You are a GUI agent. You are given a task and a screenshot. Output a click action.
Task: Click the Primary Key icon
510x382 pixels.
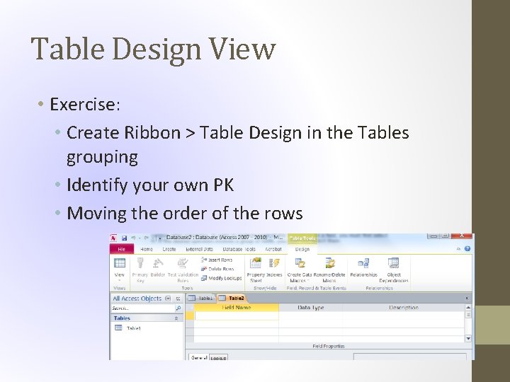140,263
